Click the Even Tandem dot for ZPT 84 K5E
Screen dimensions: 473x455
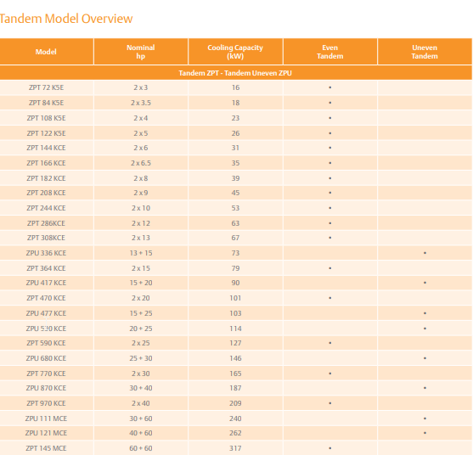tap(330, 103)
